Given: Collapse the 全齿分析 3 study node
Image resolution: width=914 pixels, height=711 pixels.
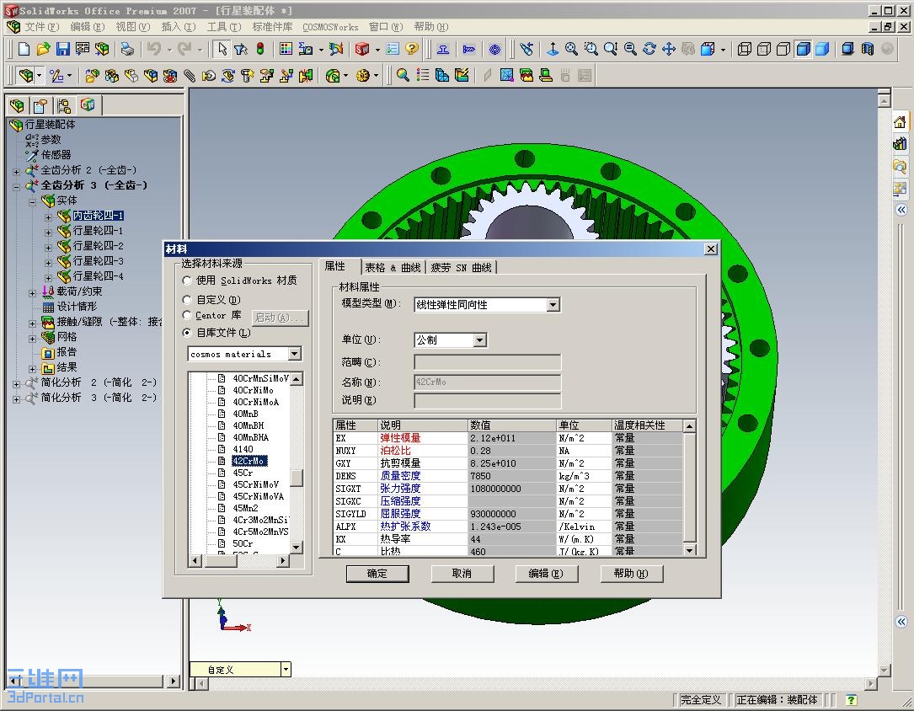Looking at the screenshot, I should [x=16, y=186].
